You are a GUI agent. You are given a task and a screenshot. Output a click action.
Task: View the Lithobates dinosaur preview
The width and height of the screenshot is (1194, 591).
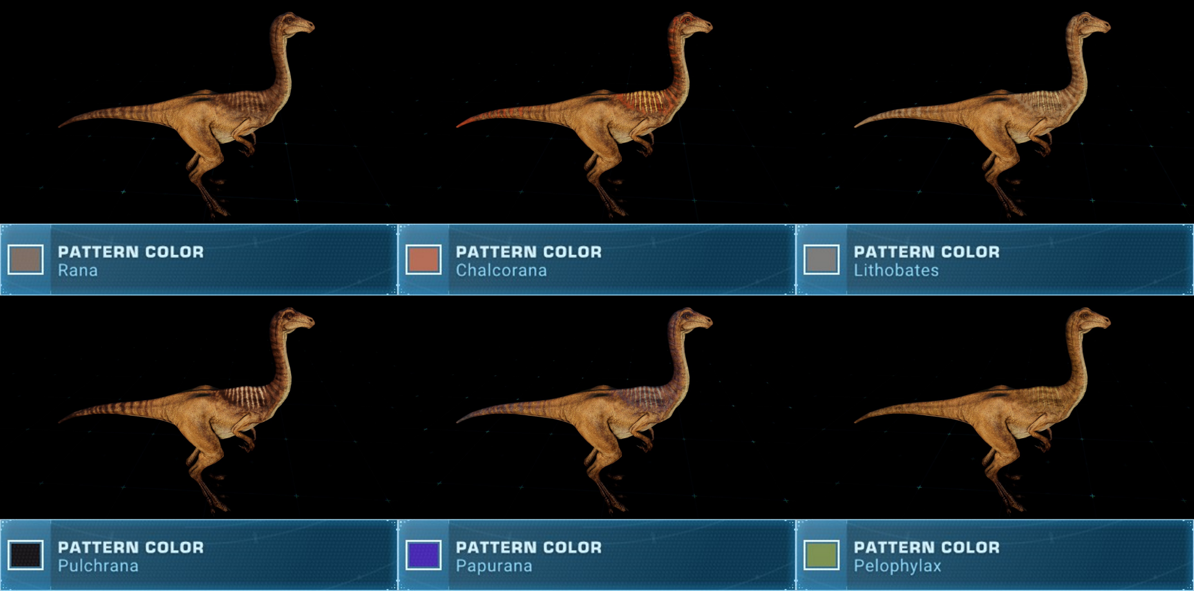point(983,114)
